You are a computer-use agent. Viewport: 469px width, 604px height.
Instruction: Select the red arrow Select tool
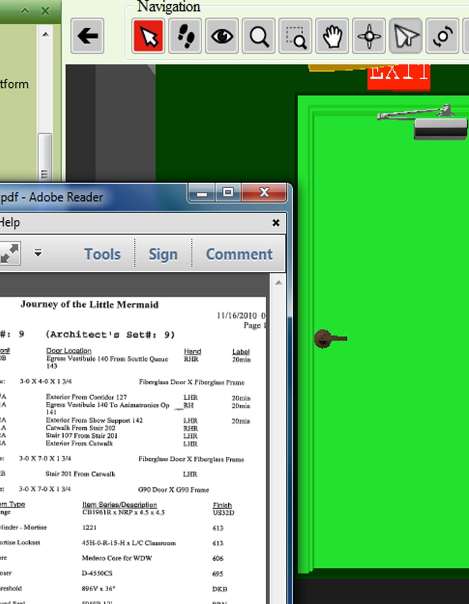tap(148, 36)
